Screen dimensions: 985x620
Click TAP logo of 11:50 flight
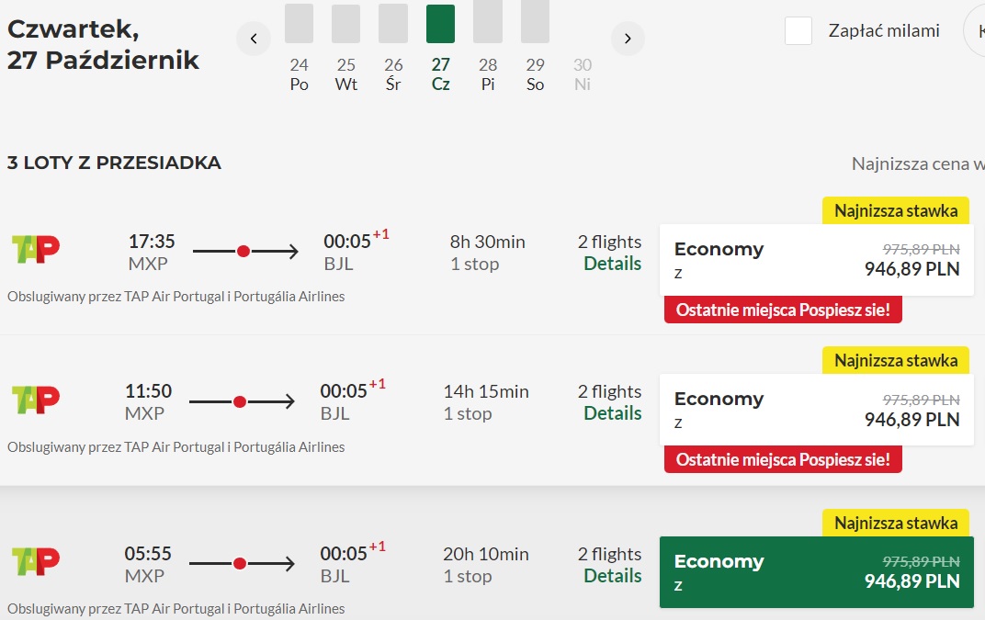(x=36, y=400)
